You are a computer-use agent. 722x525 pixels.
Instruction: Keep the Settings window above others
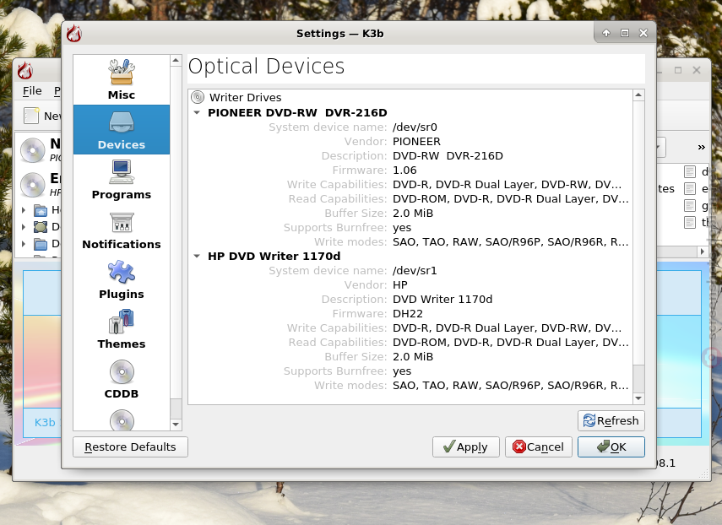click(606, 33)
